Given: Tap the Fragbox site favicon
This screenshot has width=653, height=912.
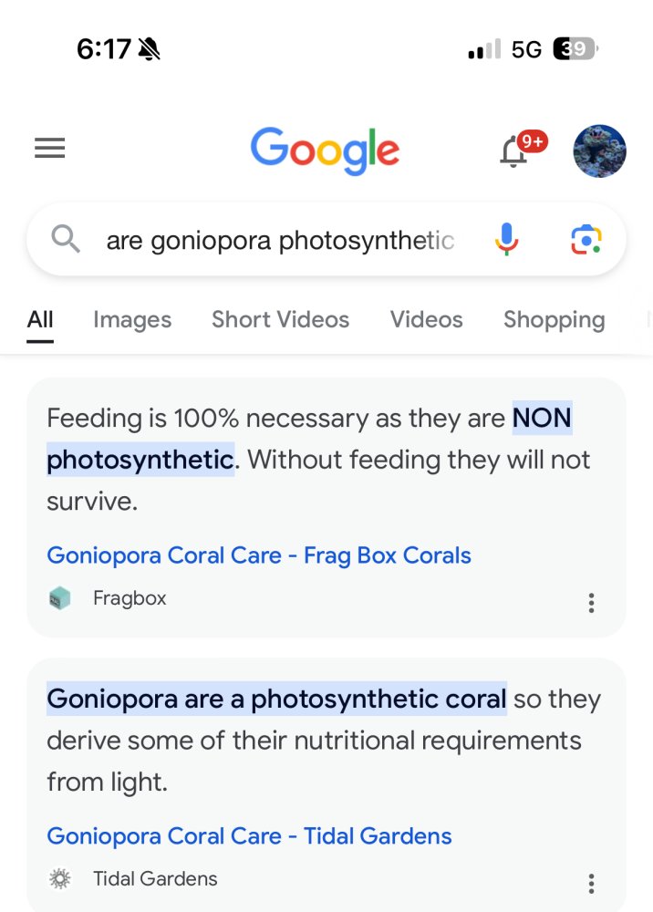Looking at the screenshot, I should coord(60,599).
